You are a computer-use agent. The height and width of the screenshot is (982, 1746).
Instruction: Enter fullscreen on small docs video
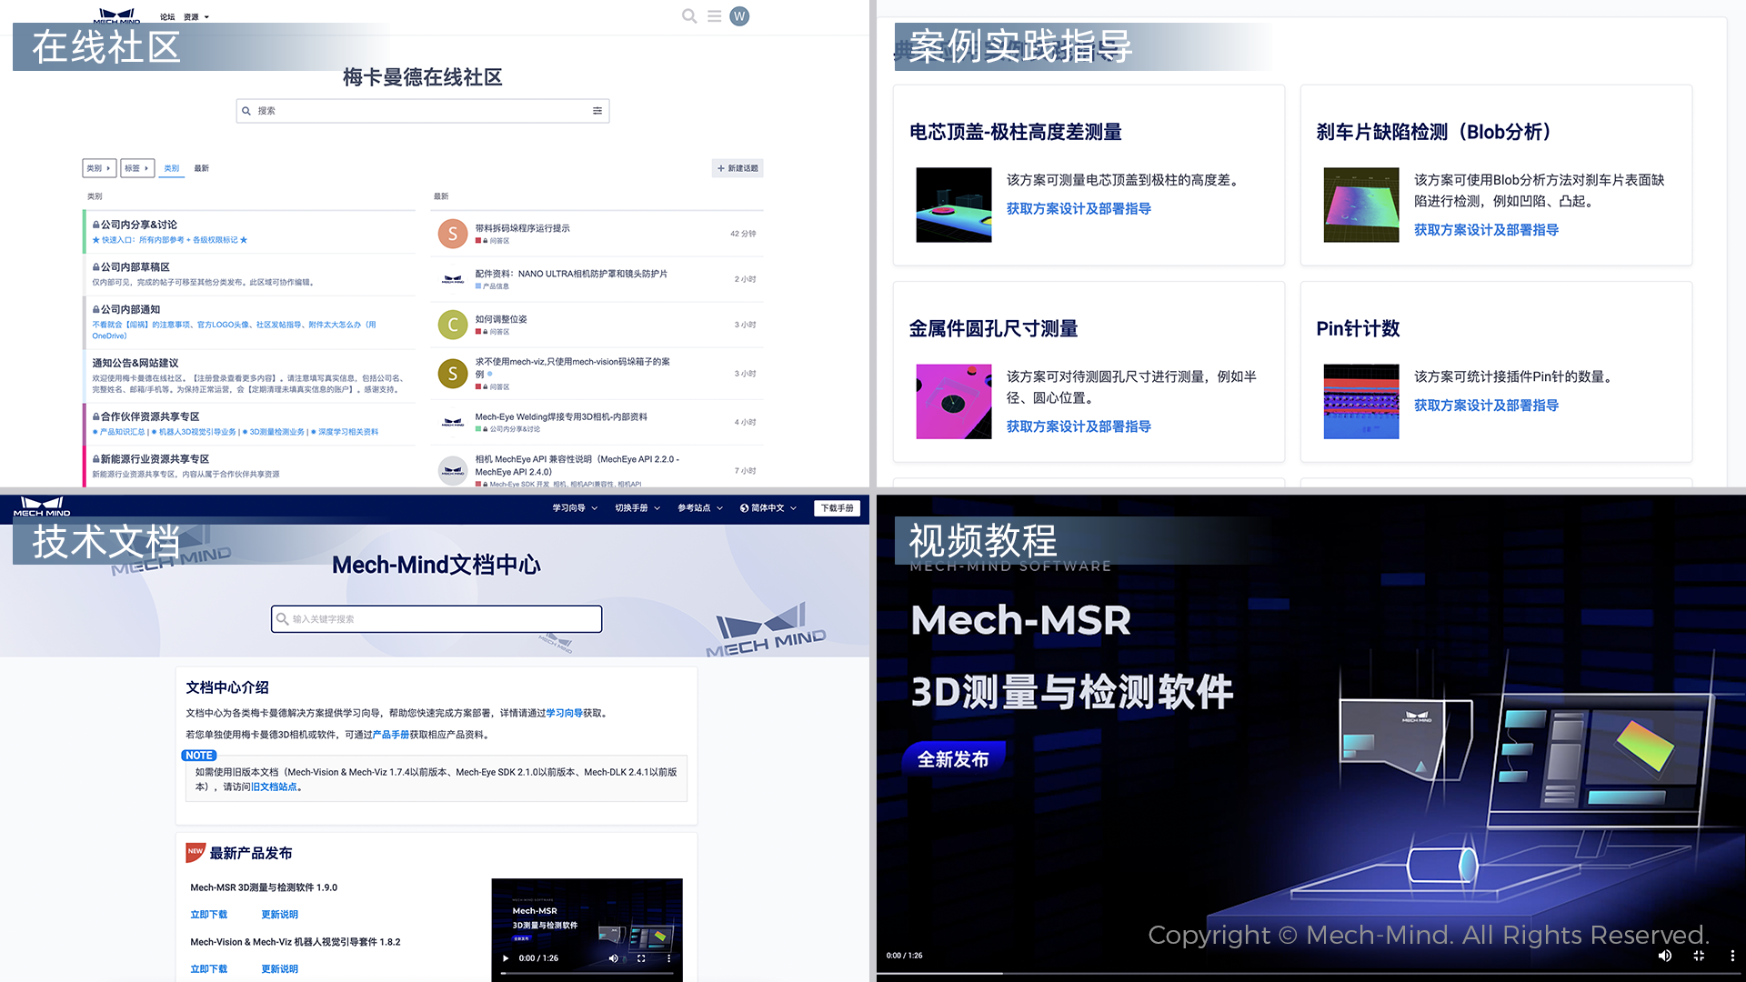[x=641, y=958]
